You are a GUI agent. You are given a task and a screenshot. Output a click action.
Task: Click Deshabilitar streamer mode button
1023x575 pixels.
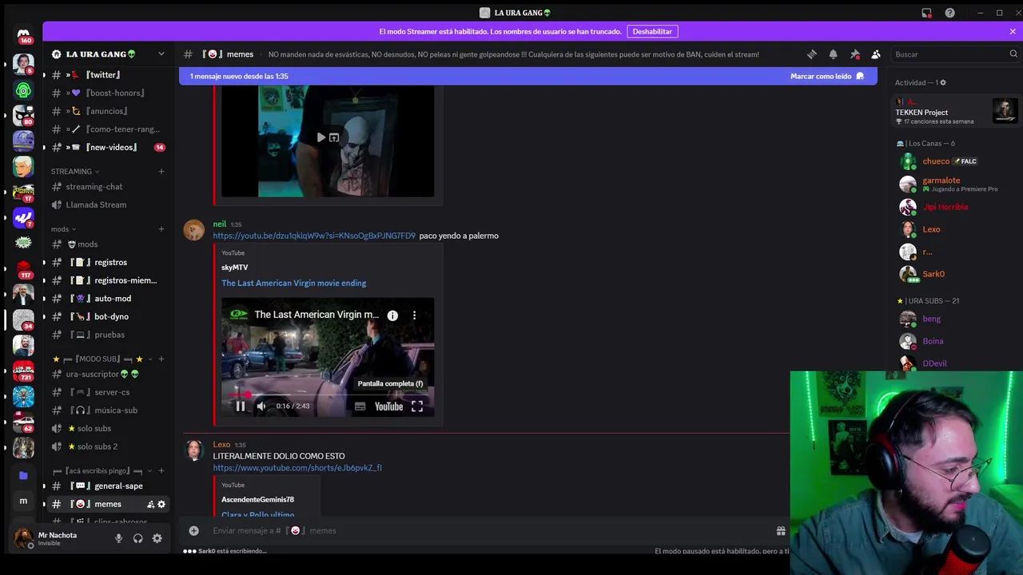pos(652,31)
